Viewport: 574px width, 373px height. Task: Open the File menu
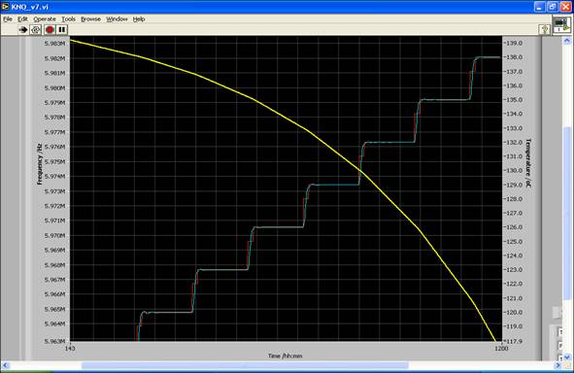[x=8, y=19]
